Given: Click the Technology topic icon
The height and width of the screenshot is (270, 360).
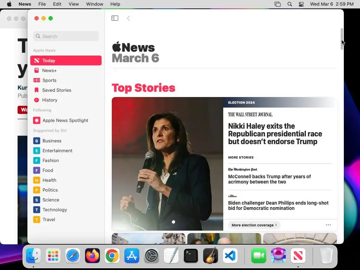Looking at the screenshot, I should point(37,210).
